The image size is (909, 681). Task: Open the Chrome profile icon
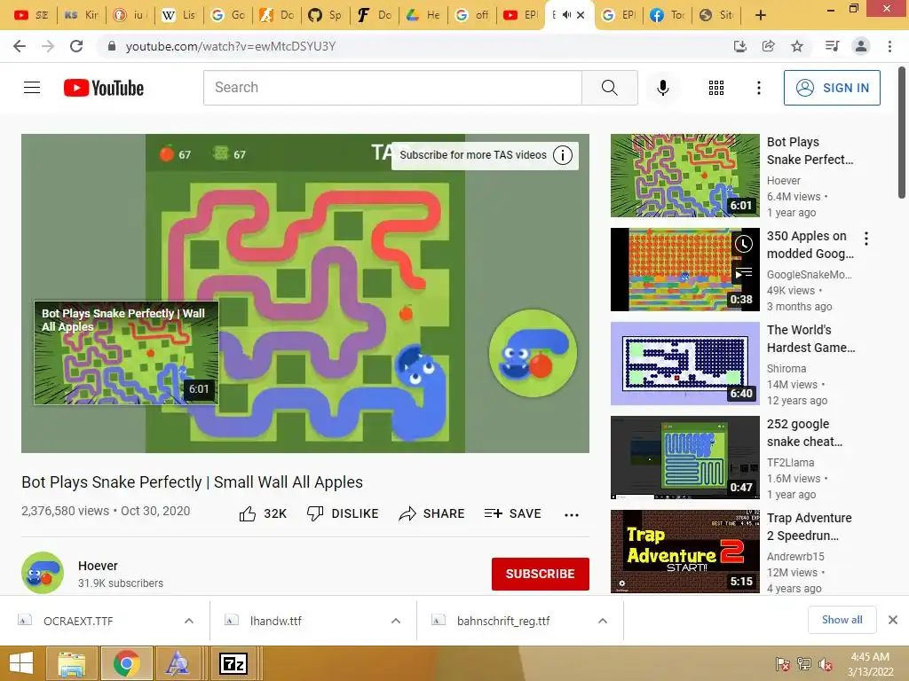point(861,46)
